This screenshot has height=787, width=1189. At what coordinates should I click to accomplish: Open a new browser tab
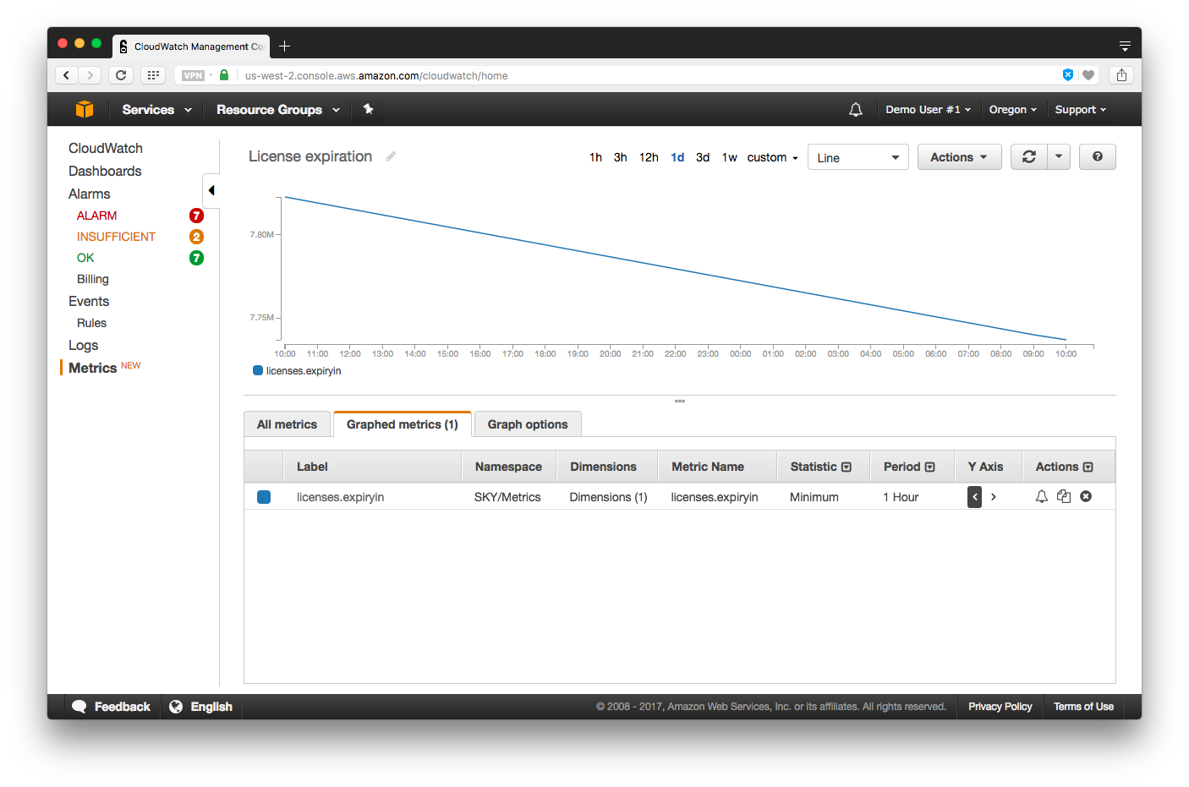point(285,46)
